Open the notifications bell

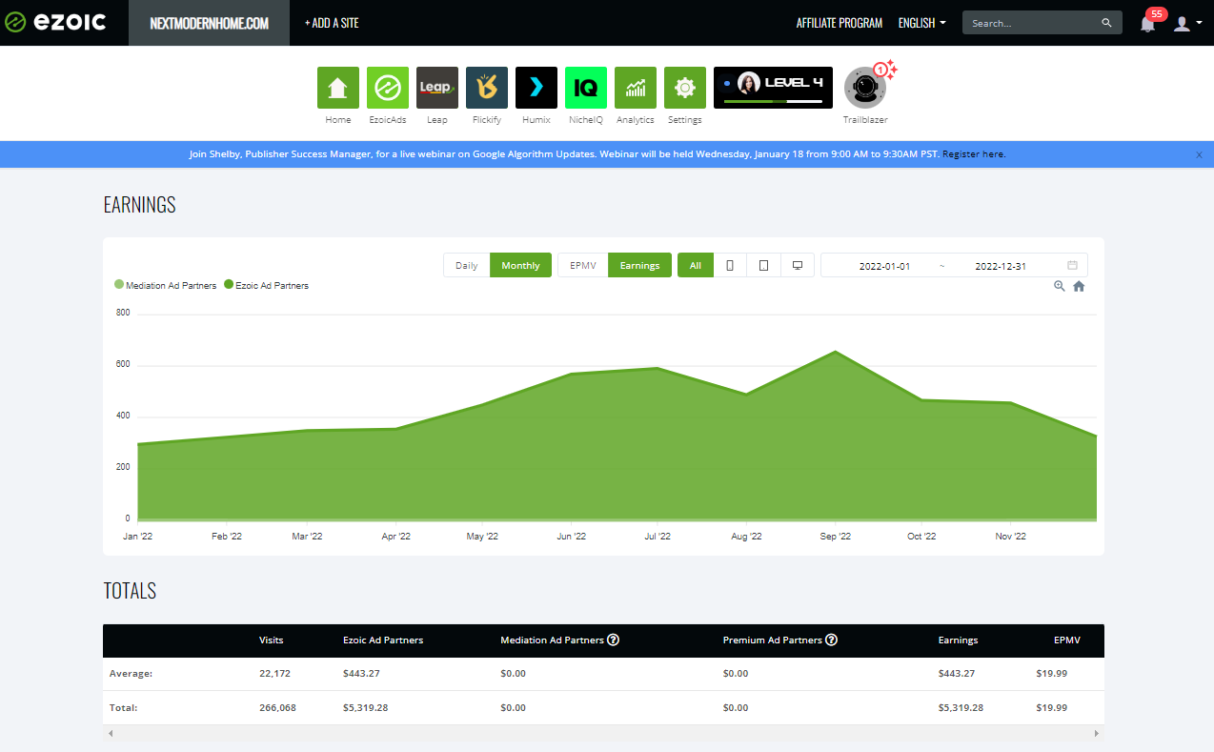coord(1147,24)
